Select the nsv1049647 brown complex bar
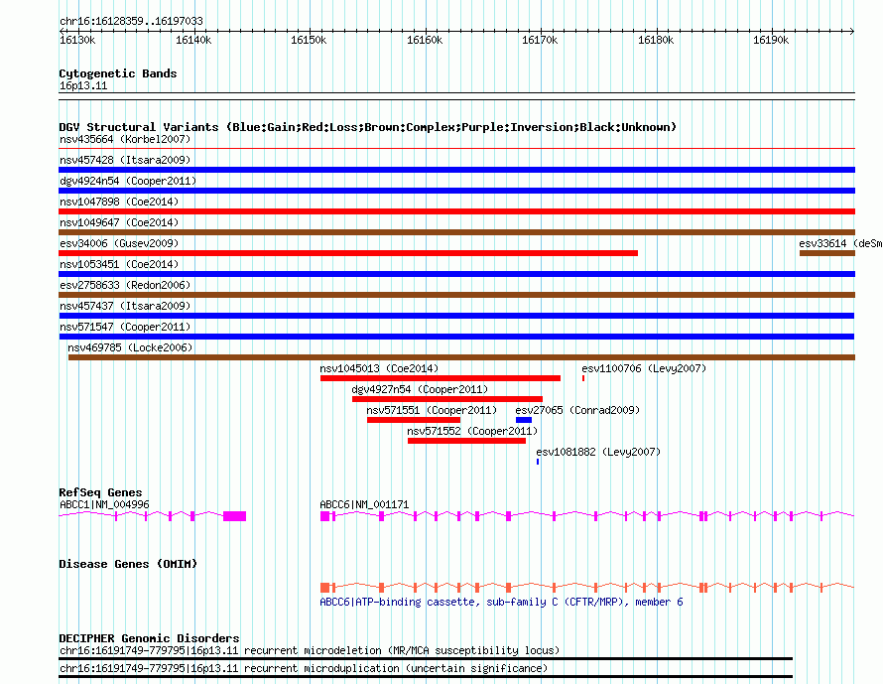The width and height of the screenshot is (883, 684). pos(456,232)
